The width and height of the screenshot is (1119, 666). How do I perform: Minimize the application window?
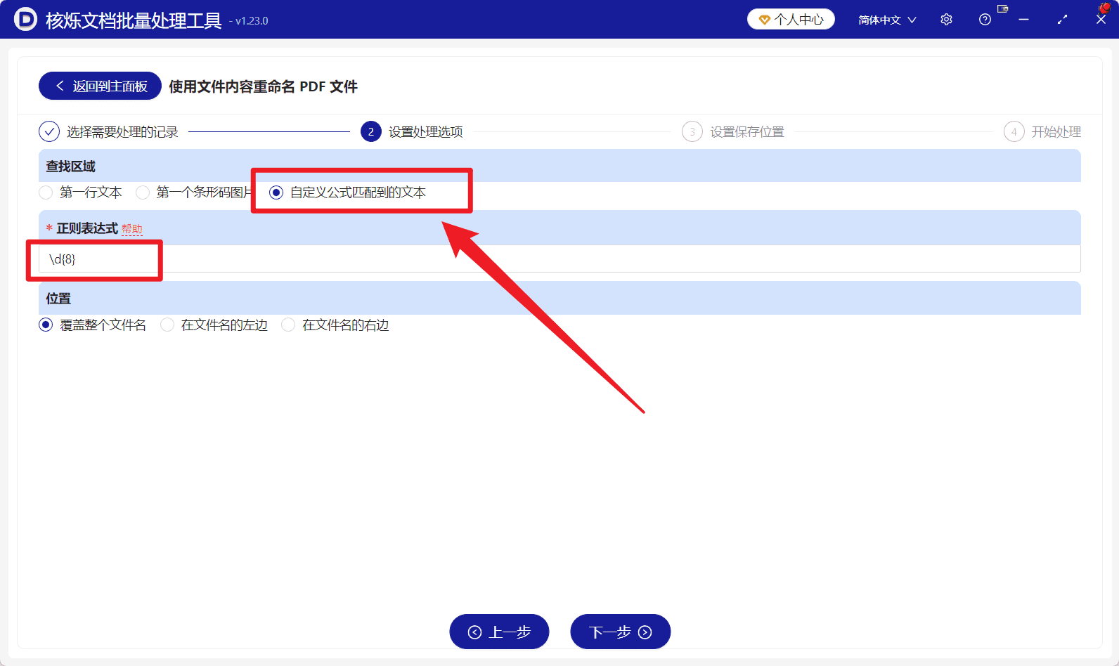click(1023, 20)
